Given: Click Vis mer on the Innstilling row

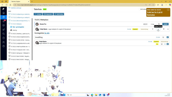Looking at the screenshot, I should [x=158, y=37].
